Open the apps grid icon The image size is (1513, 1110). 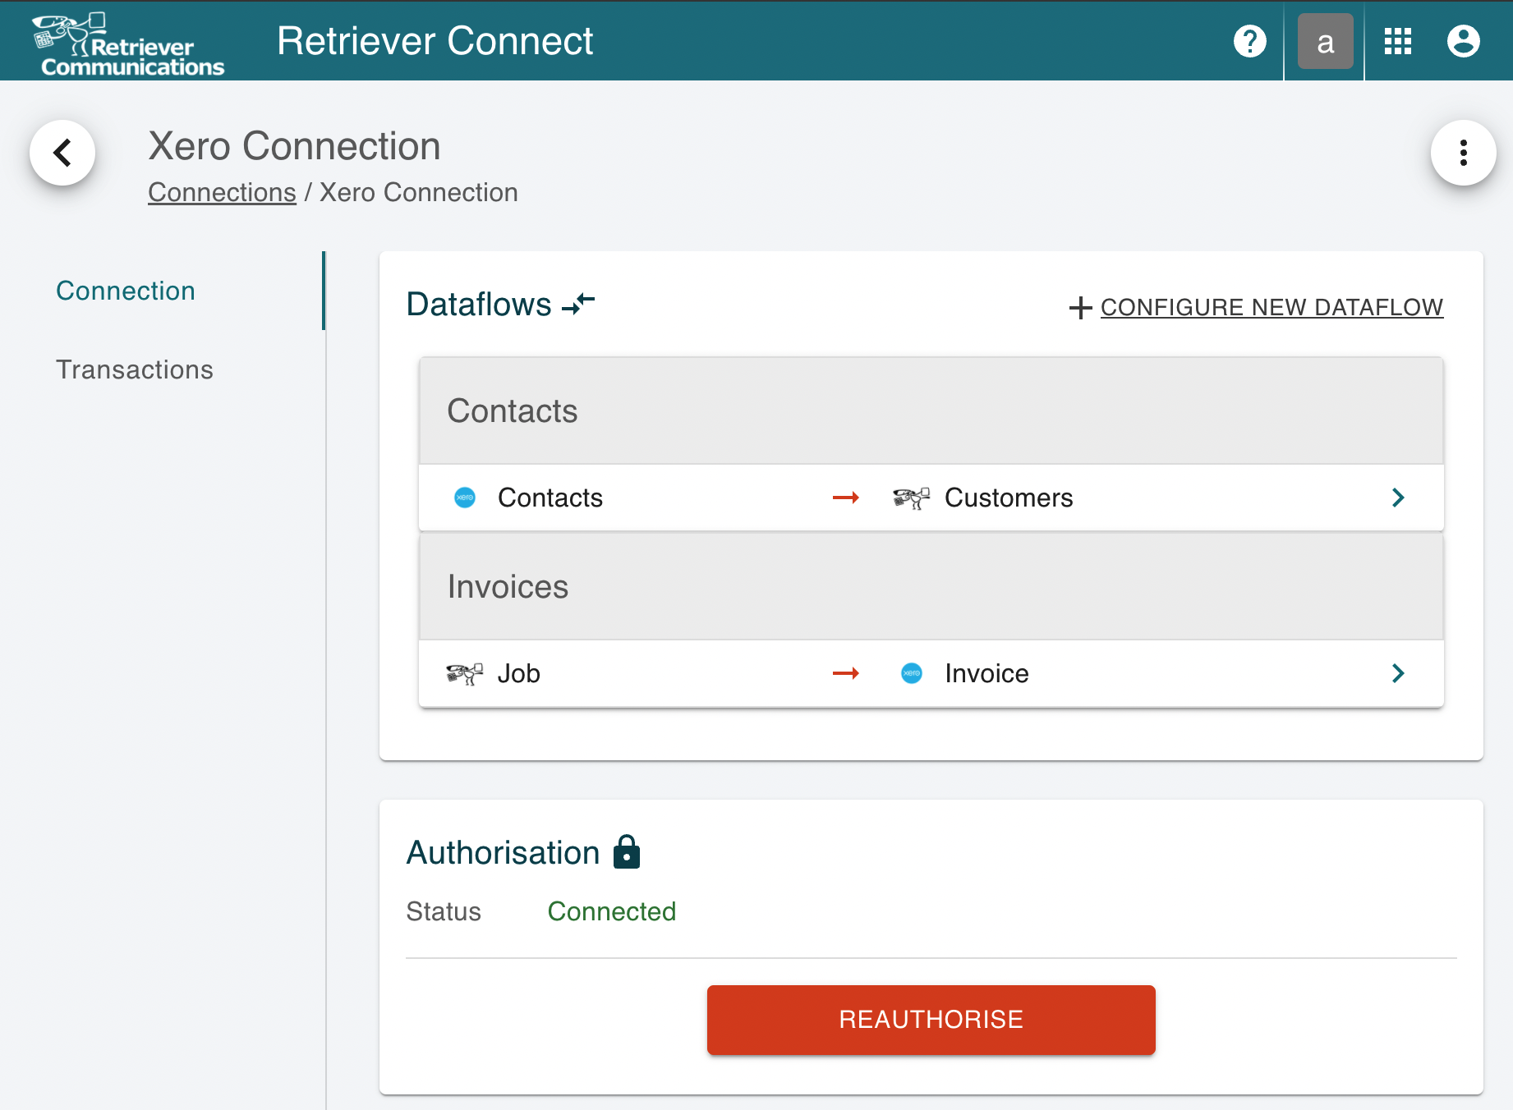click(1397, 41)
